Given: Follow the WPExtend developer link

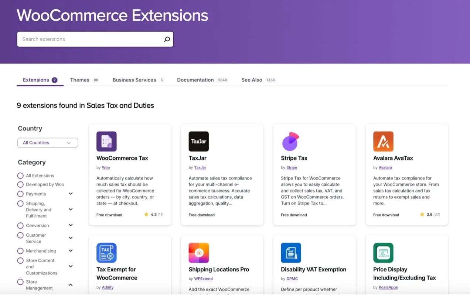Looking at the screenshot, I should pos(204,279).
